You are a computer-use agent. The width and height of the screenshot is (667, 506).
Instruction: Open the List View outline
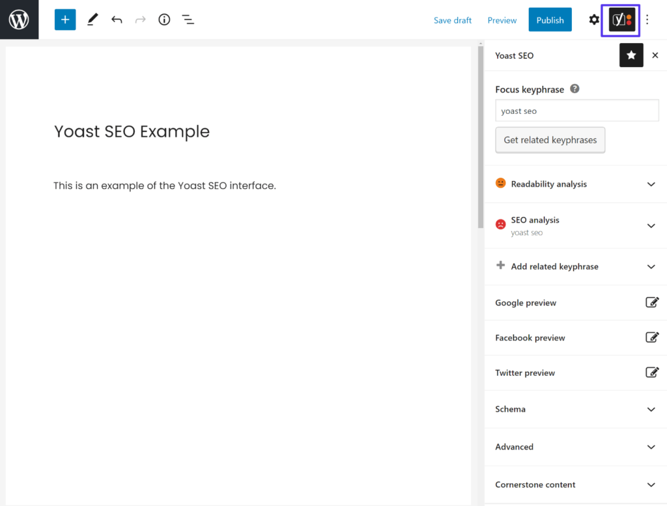coord(188,20)
